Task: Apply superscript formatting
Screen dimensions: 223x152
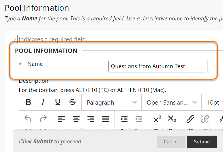Action: [157, 119]
